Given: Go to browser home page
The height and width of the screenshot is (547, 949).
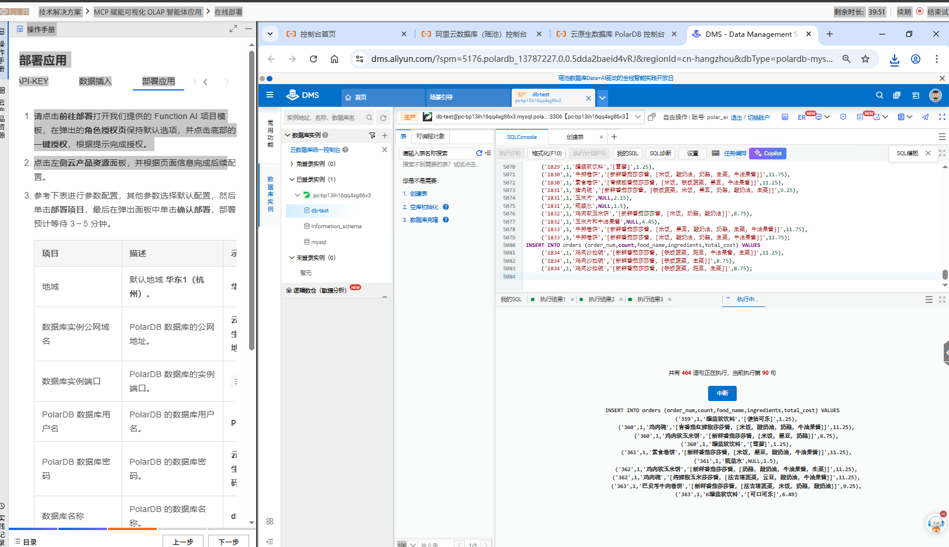Looking at the screenshot, I should (334, 59).
